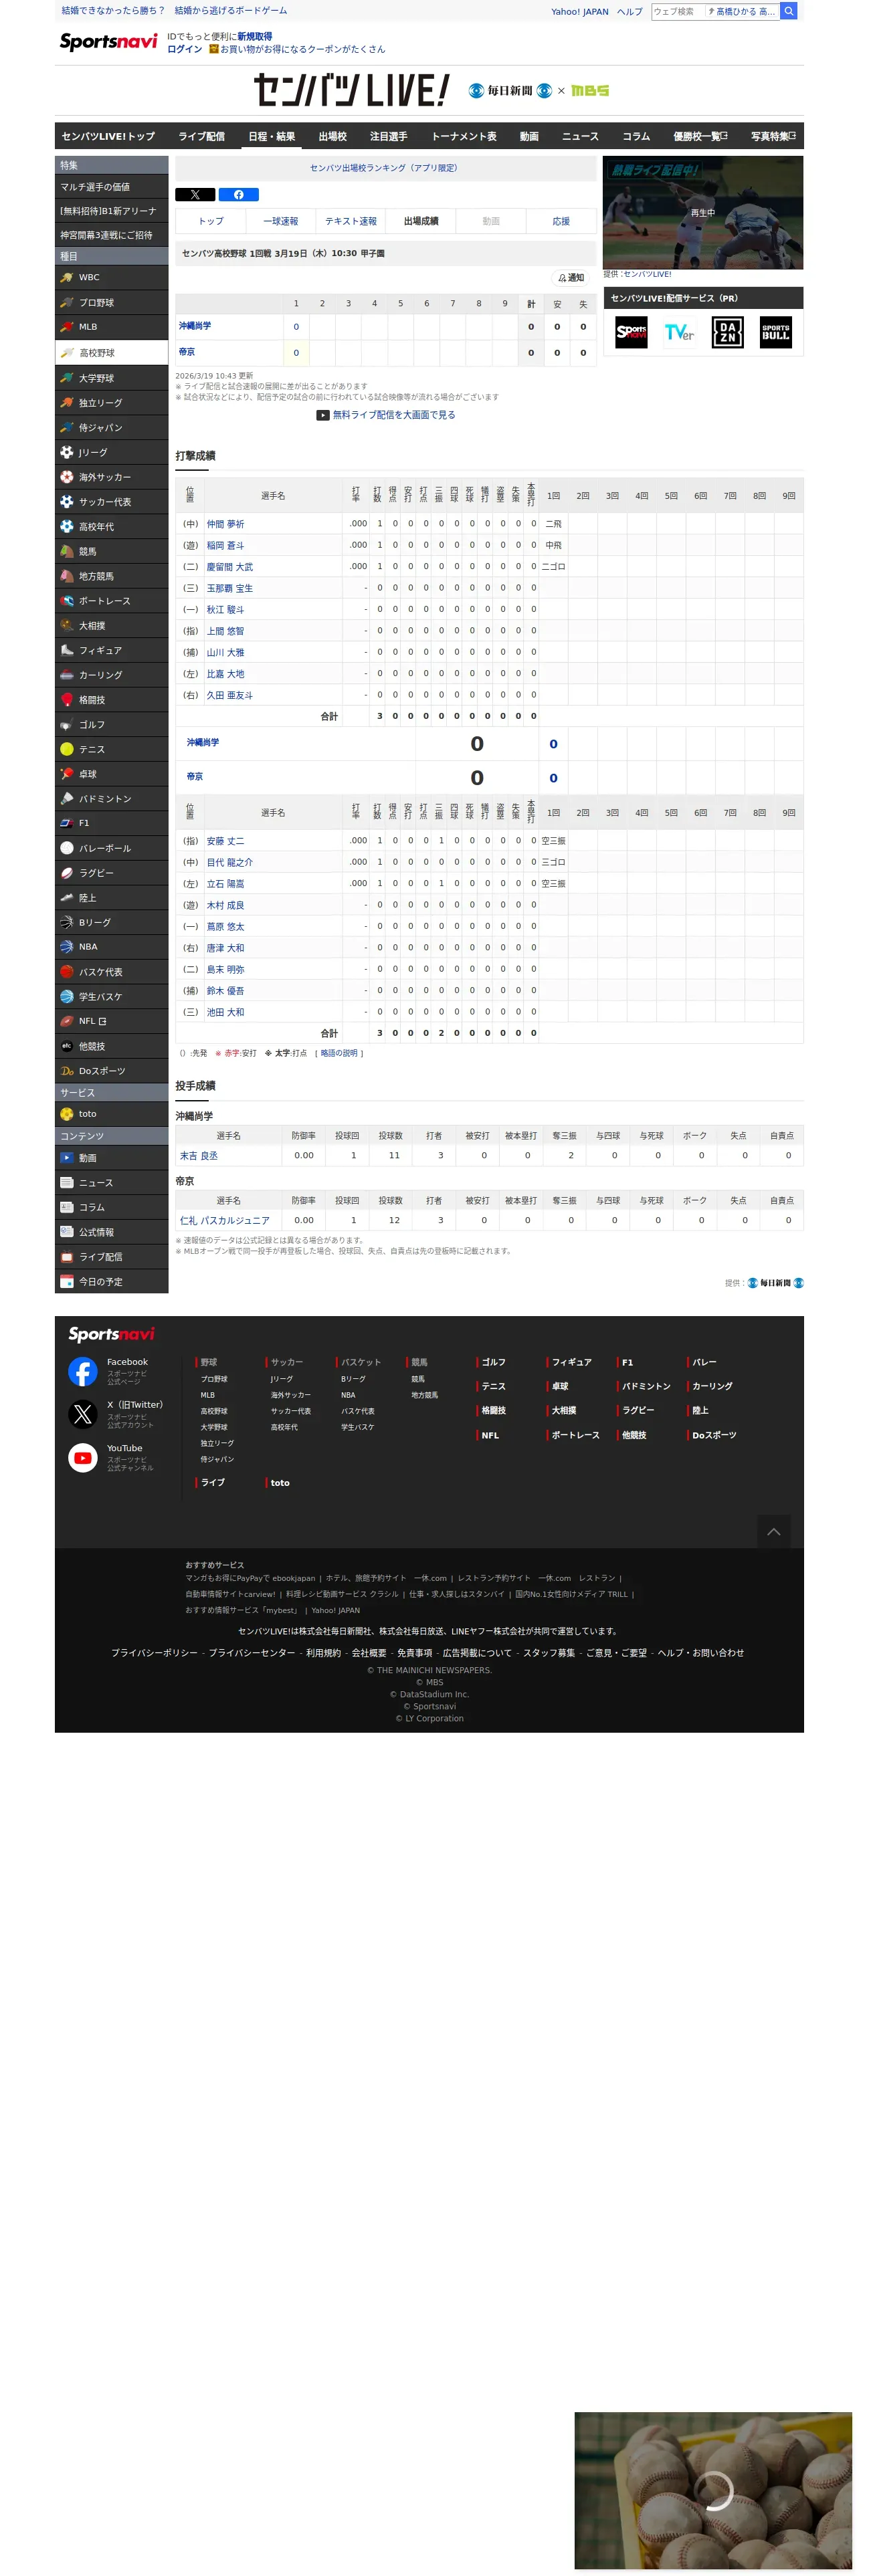871x2576 pixels.
Task: Open 公式情報 in the sidebar
Action: pyautogui.click(x=111, y=1232)
